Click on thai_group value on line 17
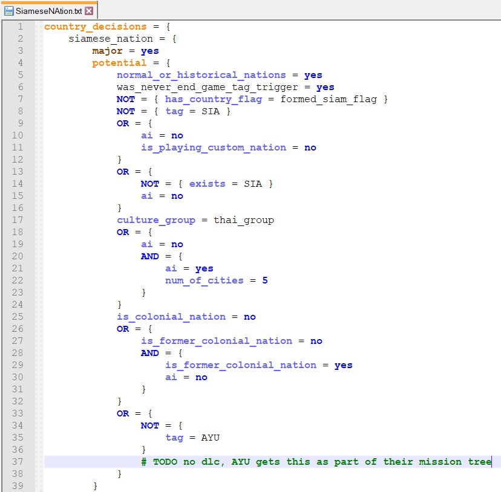The height and width of the screenshot is (492, 501). (x=243, y=220)
